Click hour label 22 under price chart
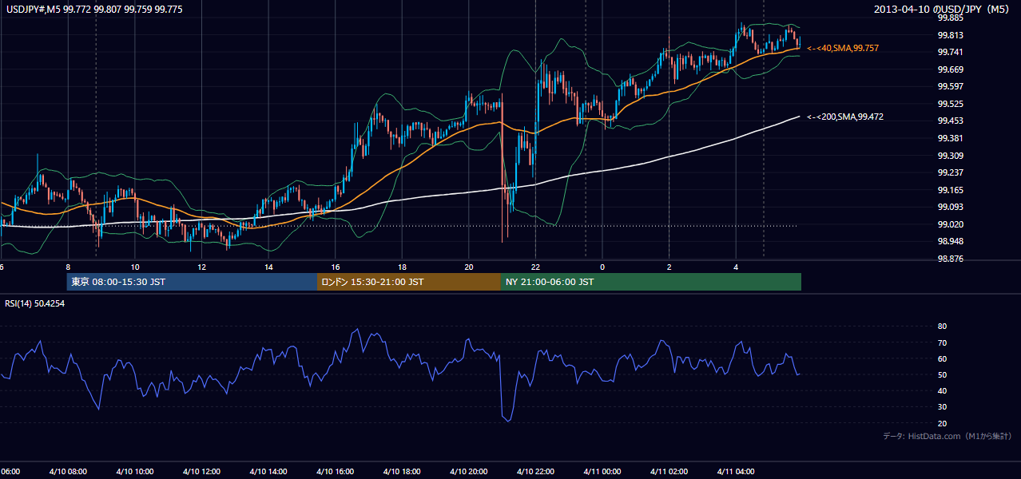Screen dimensions: 1021x479 coord(535,267)
